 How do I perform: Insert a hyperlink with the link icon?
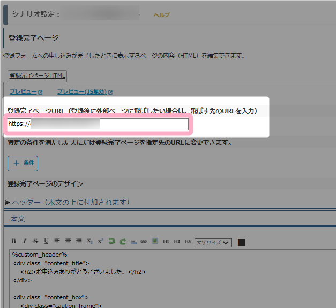(144, 242)
